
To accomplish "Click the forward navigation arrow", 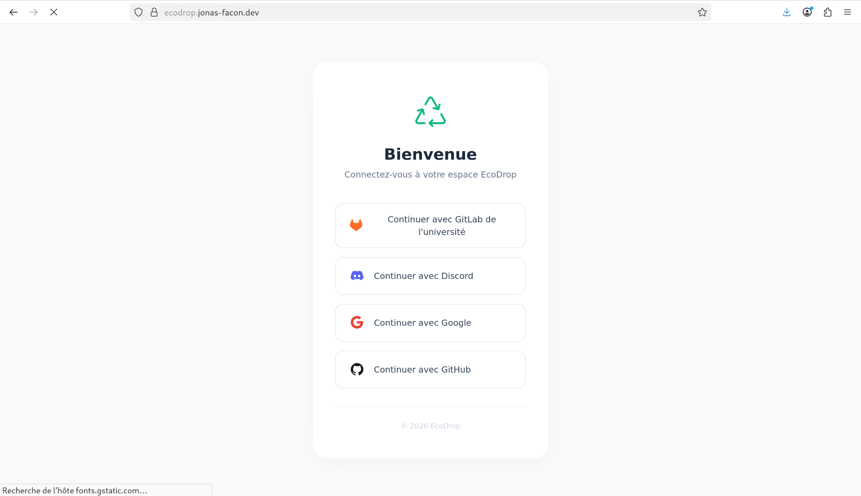I will click(34, 13).
